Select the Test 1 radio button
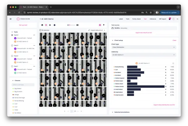This screenshot has width=188, height=126. tap(12, 66)
